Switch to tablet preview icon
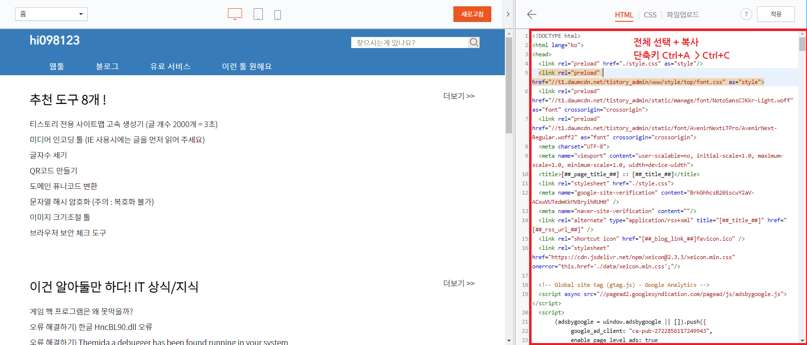Image resolution: width=807 pixels, height=345 pixels. pos(258,14)
